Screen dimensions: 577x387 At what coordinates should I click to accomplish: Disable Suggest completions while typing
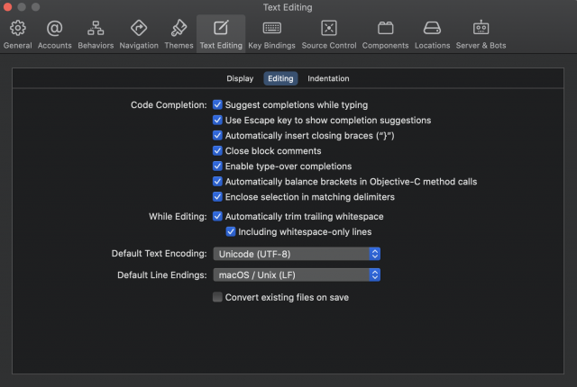point(217,104)
